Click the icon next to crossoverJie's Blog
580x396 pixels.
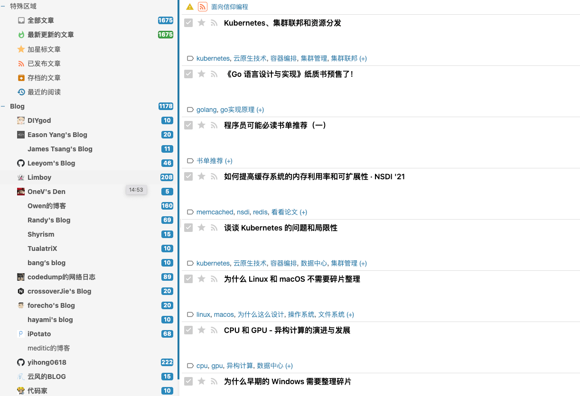pos(21,291)
